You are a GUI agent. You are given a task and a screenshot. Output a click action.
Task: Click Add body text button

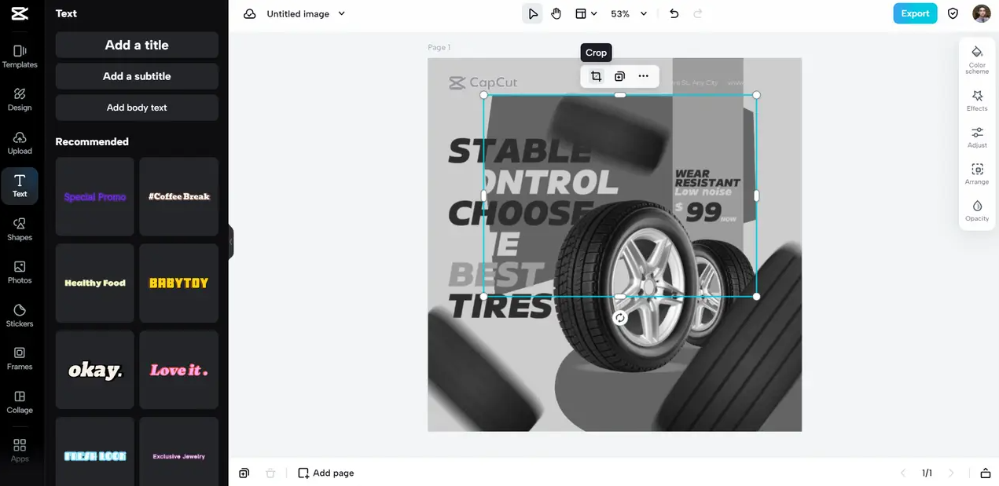tap(137, 108)
